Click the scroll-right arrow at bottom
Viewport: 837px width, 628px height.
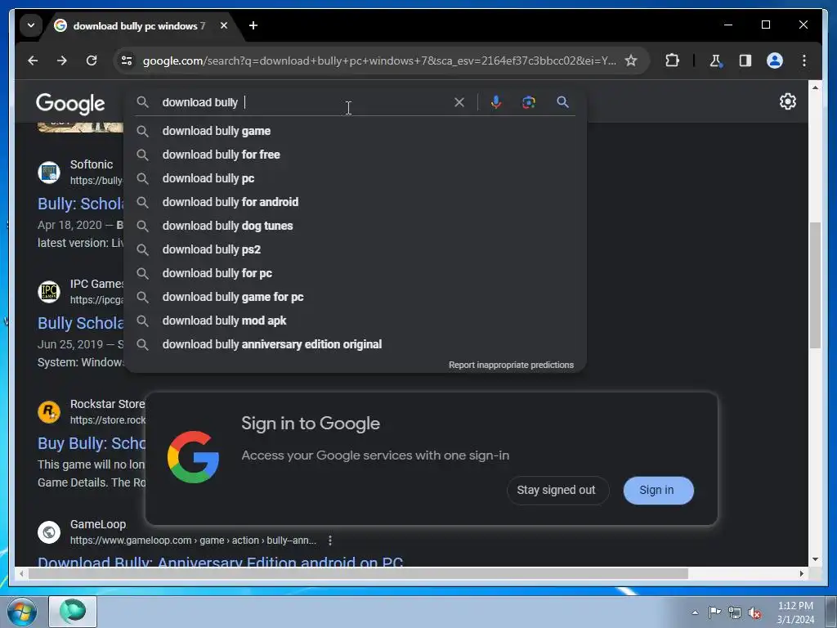click(802, 573)
